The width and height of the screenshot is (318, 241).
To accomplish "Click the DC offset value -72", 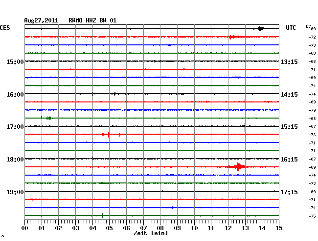I will coord(312,37).
